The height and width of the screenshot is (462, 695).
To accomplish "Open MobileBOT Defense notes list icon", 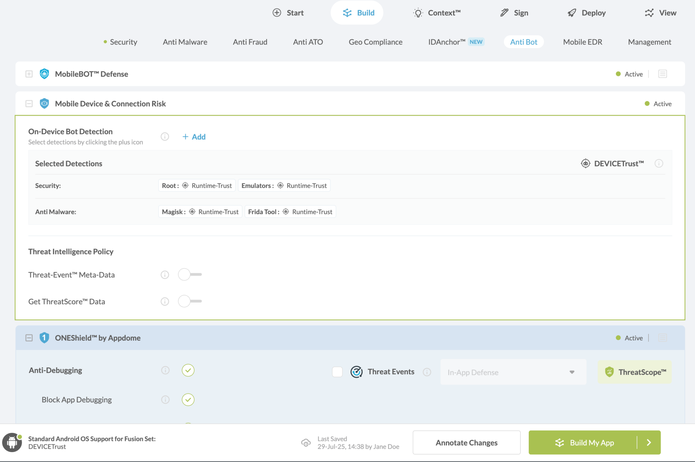I will pyautogui.click(x=662, y=74).
